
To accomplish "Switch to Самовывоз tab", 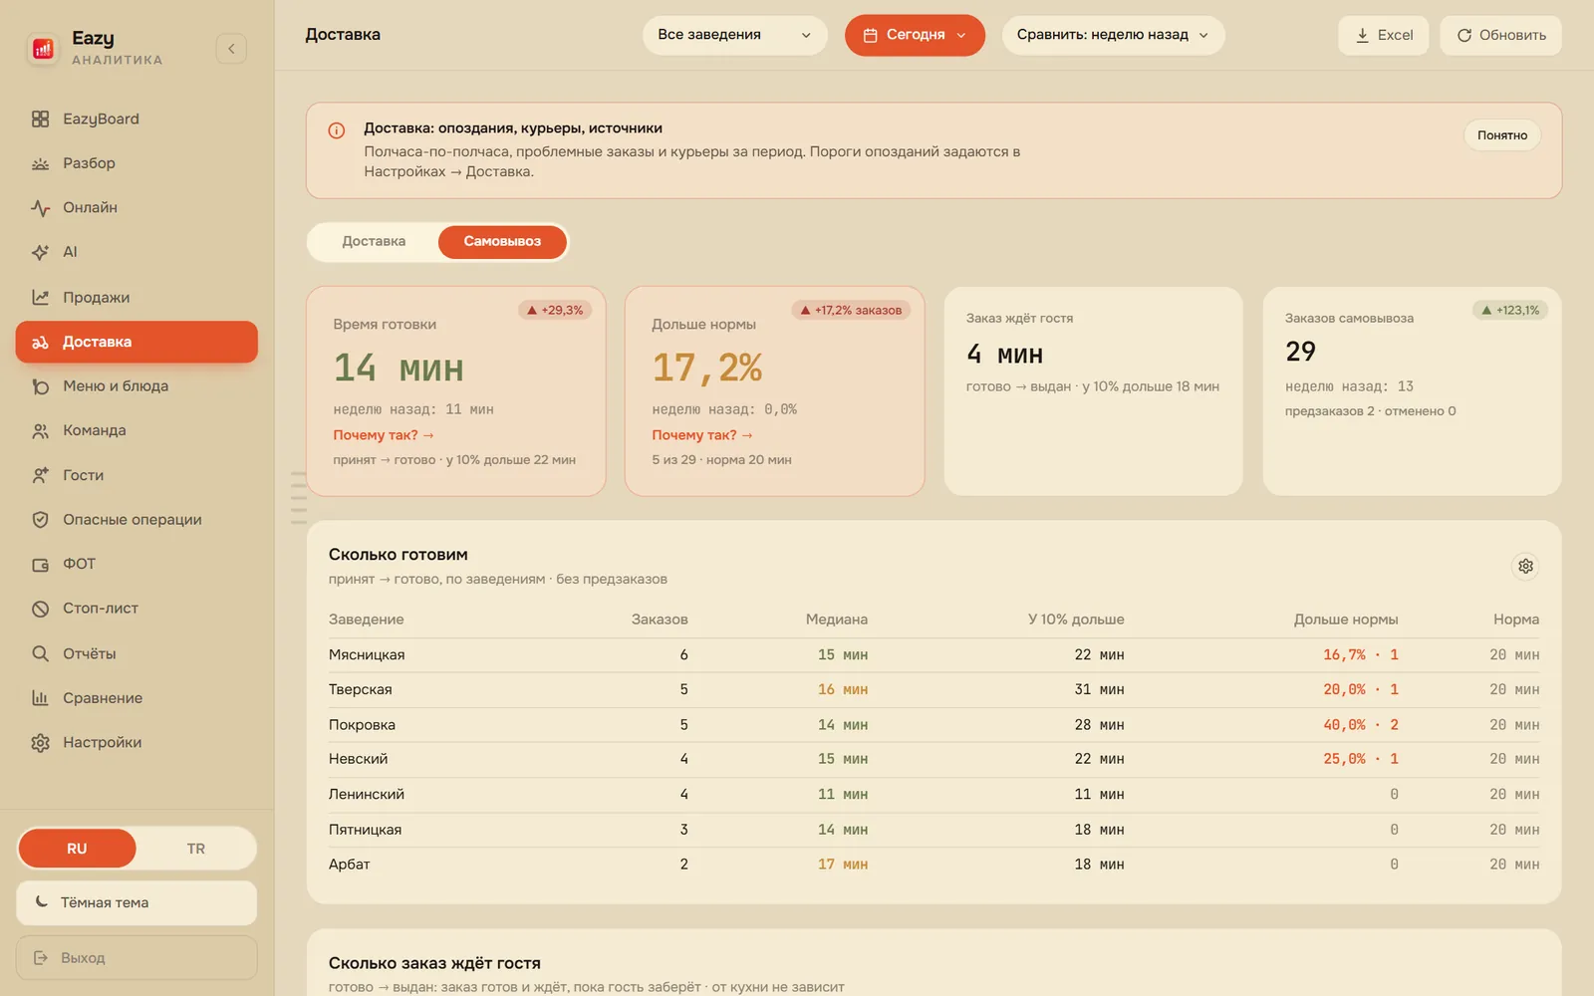I will [502, 241].
